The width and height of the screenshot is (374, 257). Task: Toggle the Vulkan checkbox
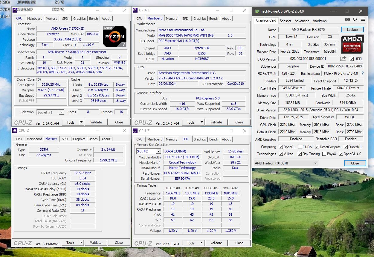[281, 154]
